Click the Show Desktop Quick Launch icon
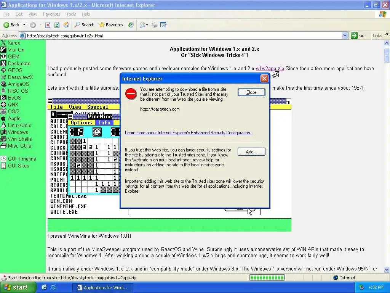 coord(44,287)
